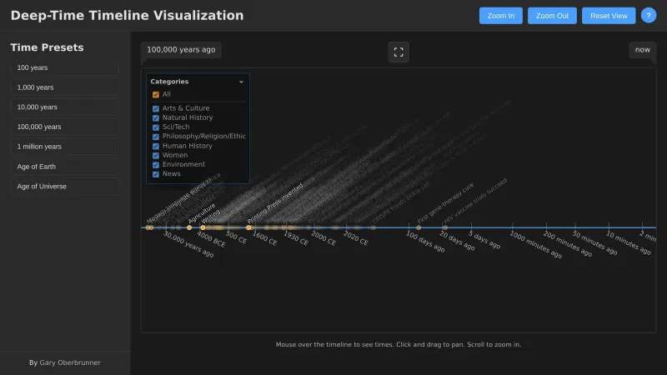The height and width of the screenshot is (375, 667).
Task: Open help with the question mark icon
Action: (649, 15)
